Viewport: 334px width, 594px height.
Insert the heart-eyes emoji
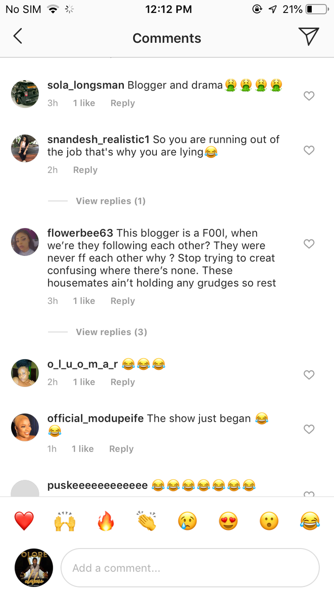click(228, 521)
